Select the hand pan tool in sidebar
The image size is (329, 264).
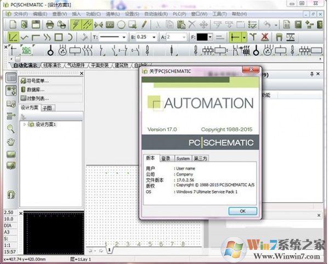coord(11,142)
